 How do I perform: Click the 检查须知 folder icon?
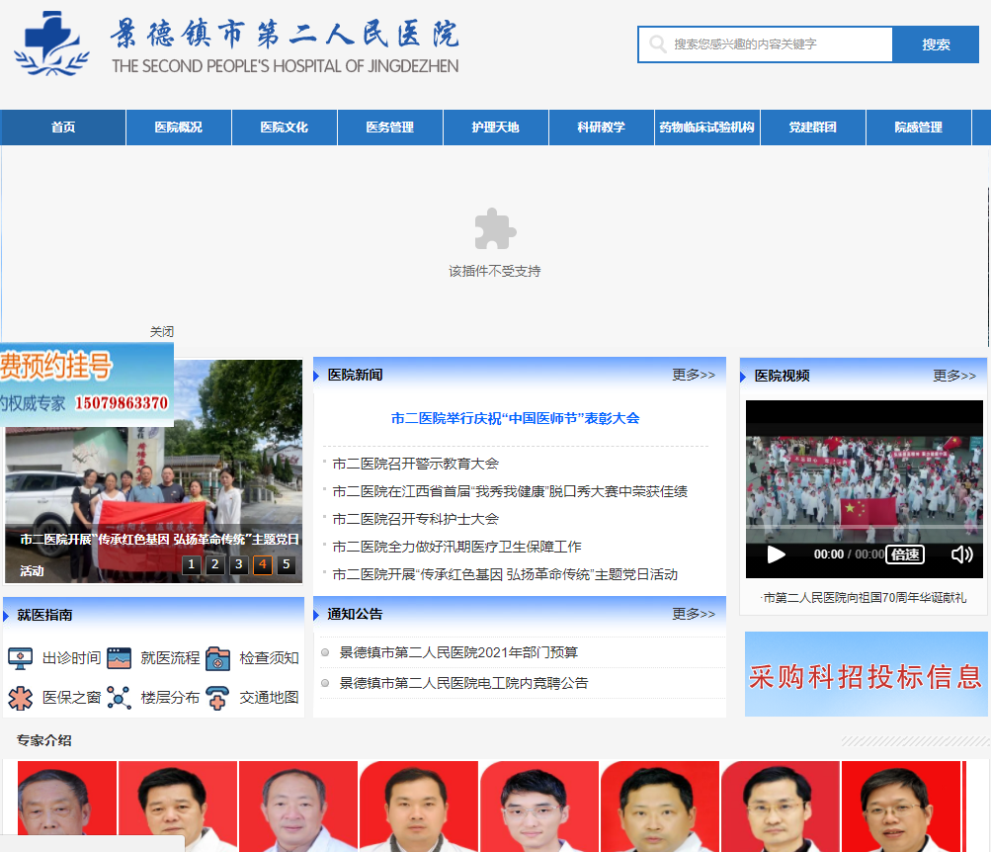click(x=218, y=658)
